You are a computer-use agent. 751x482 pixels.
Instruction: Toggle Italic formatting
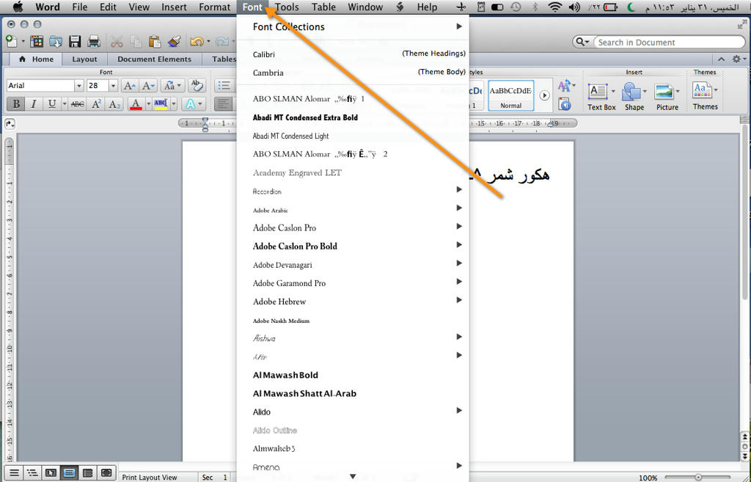(34, 104)
